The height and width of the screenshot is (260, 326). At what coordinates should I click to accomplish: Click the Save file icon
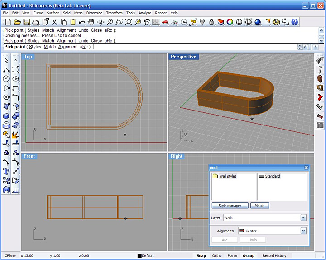click(27, 22)
